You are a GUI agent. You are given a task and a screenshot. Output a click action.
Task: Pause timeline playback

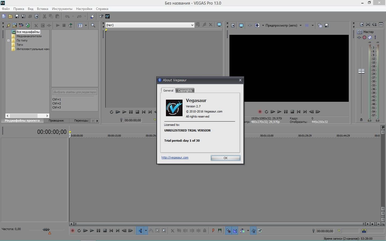click(x=98, y=231)
